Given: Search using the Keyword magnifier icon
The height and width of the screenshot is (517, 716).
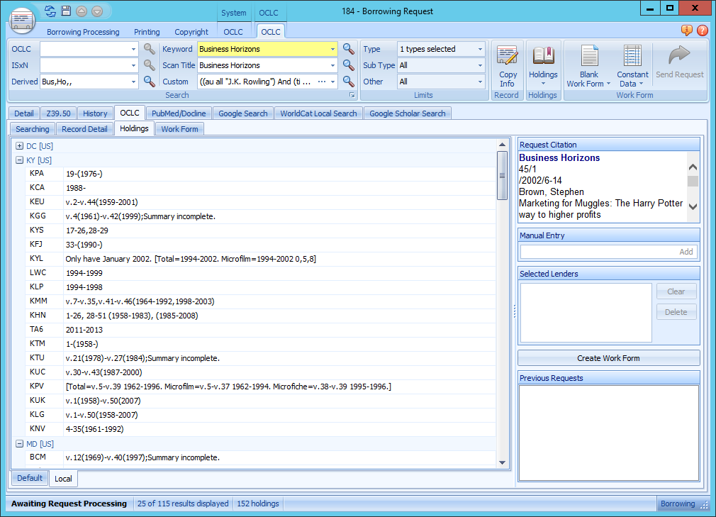Looking at the screenshot, I should 347,49.
